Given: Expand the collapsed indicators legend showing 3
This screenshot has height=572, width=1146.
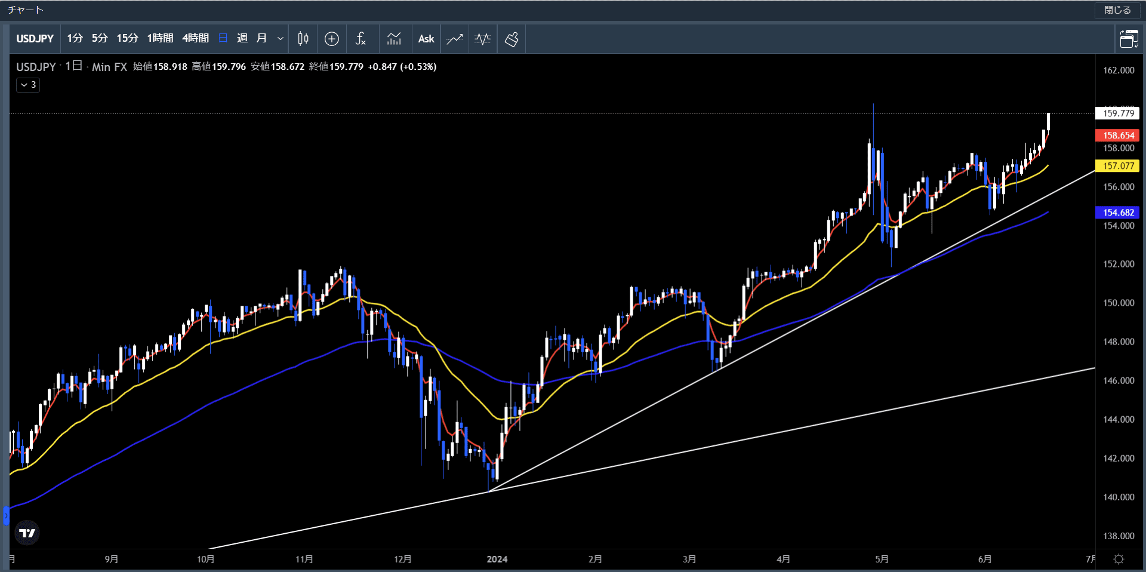Looking at the screenshot, I should coord(28,85).
